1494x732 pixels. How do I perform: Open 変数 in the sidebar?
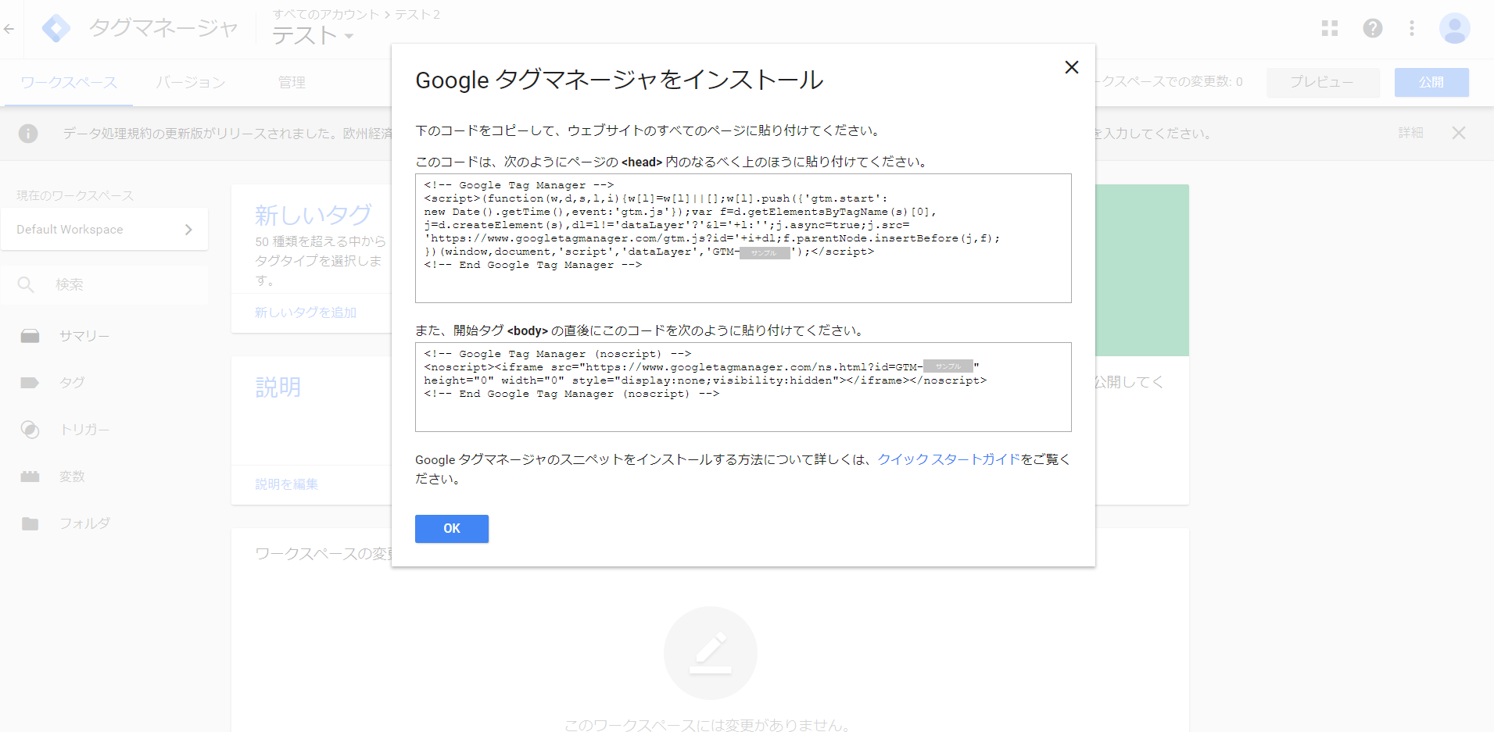point(72,477)
